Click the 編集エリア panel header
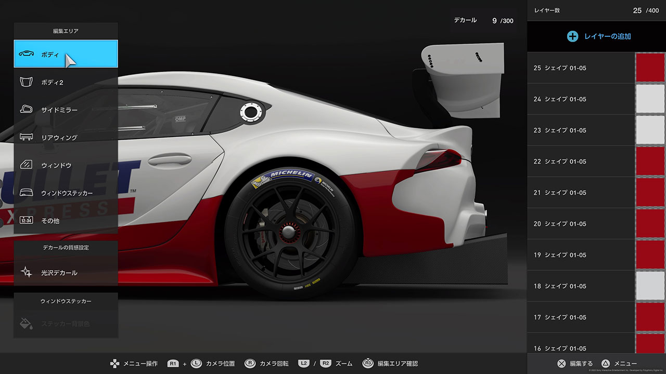This screenshot has height=374, width=666. [x=66, y=31]
